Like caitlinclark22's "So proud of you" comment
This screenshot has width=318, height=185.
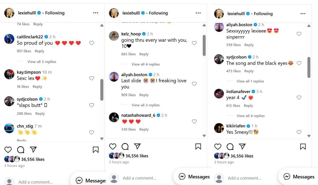point(92,43)
